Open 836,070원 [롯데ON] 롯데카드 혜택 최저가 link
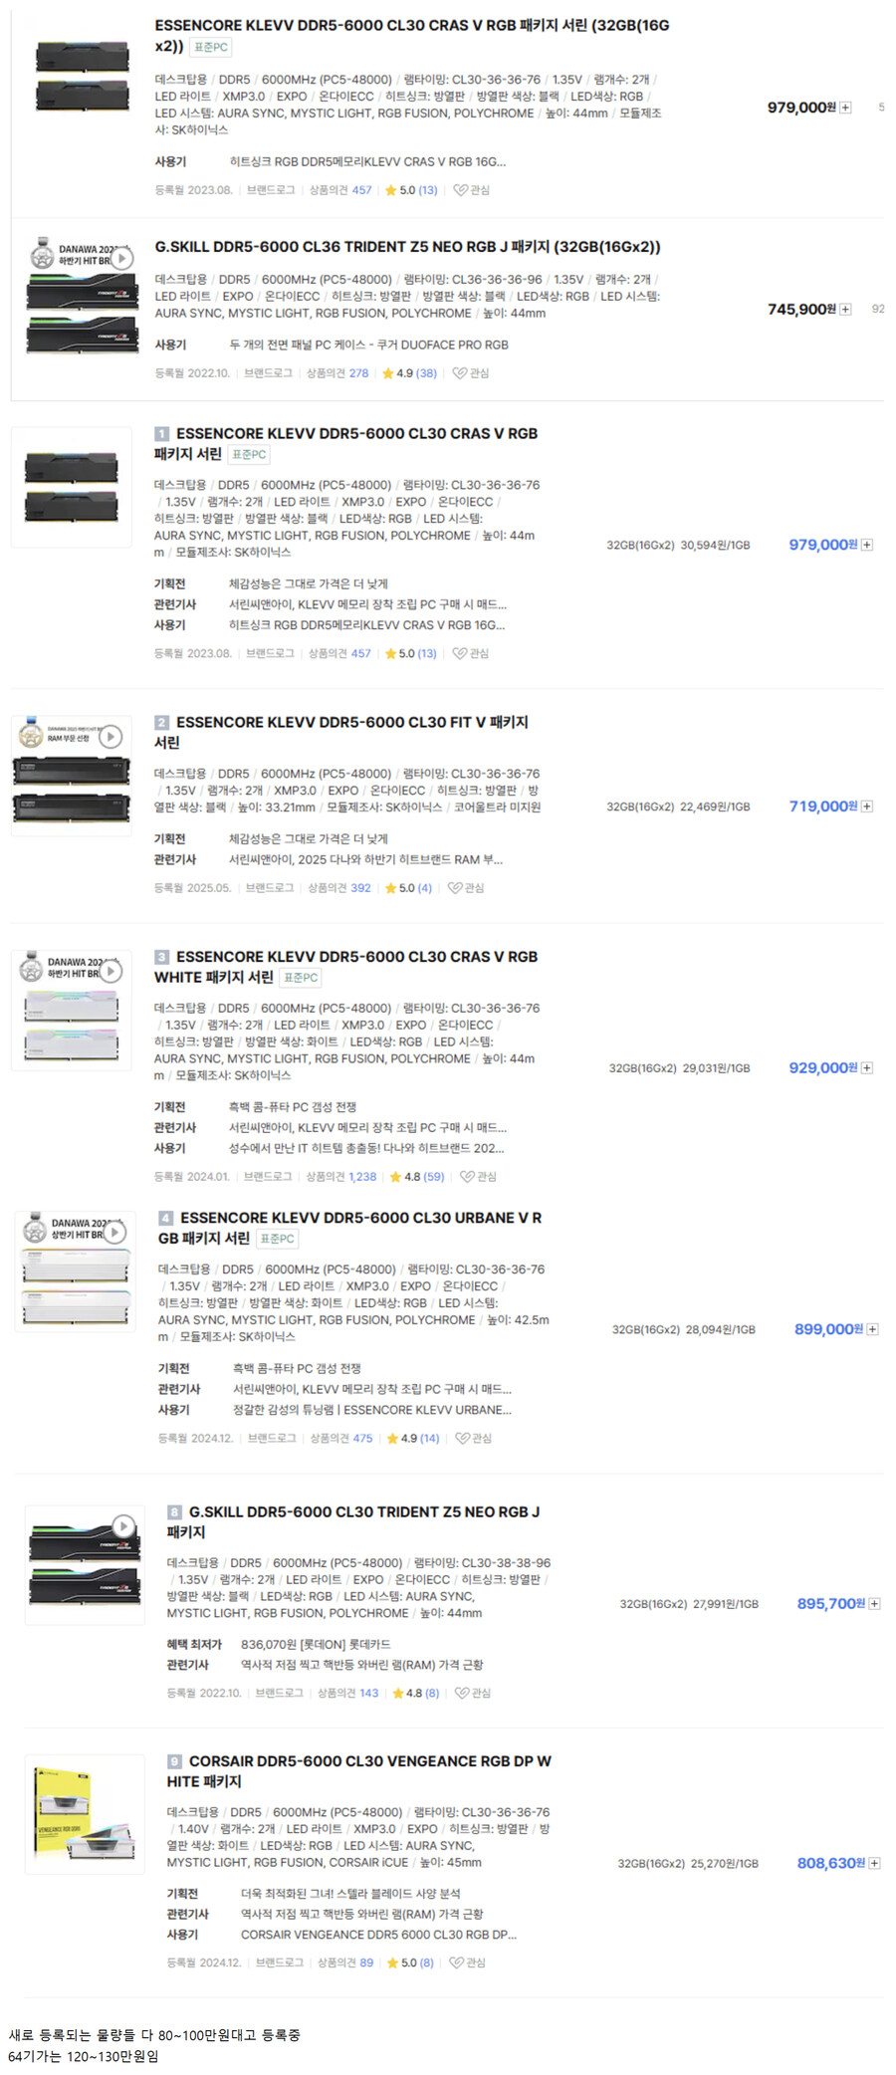This screenshot has width=896, height=2075. point(316,1645)
